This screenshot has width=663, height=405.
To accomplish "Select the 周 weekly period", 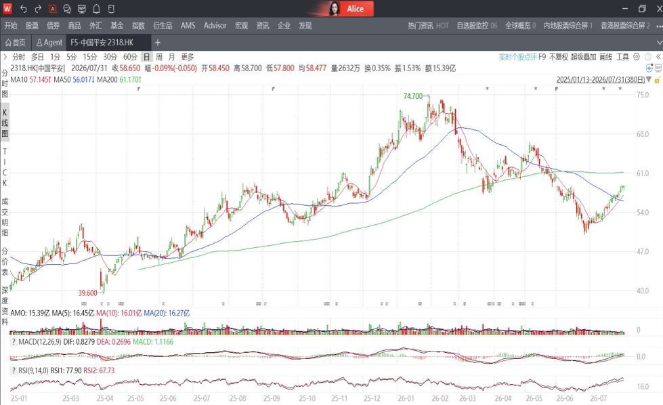I will pyautogui.click(x=159, y=57).
